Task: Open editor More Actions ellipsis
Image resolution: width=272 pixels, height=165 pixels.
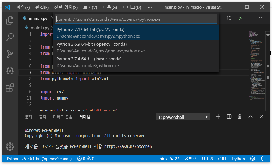Action: (261, 18)
